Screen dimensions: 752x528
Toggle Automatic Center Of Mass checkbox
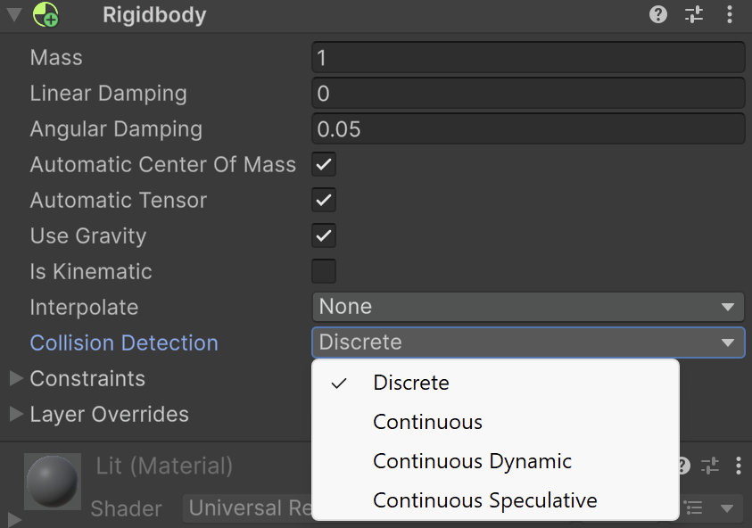tap(324, 165)
